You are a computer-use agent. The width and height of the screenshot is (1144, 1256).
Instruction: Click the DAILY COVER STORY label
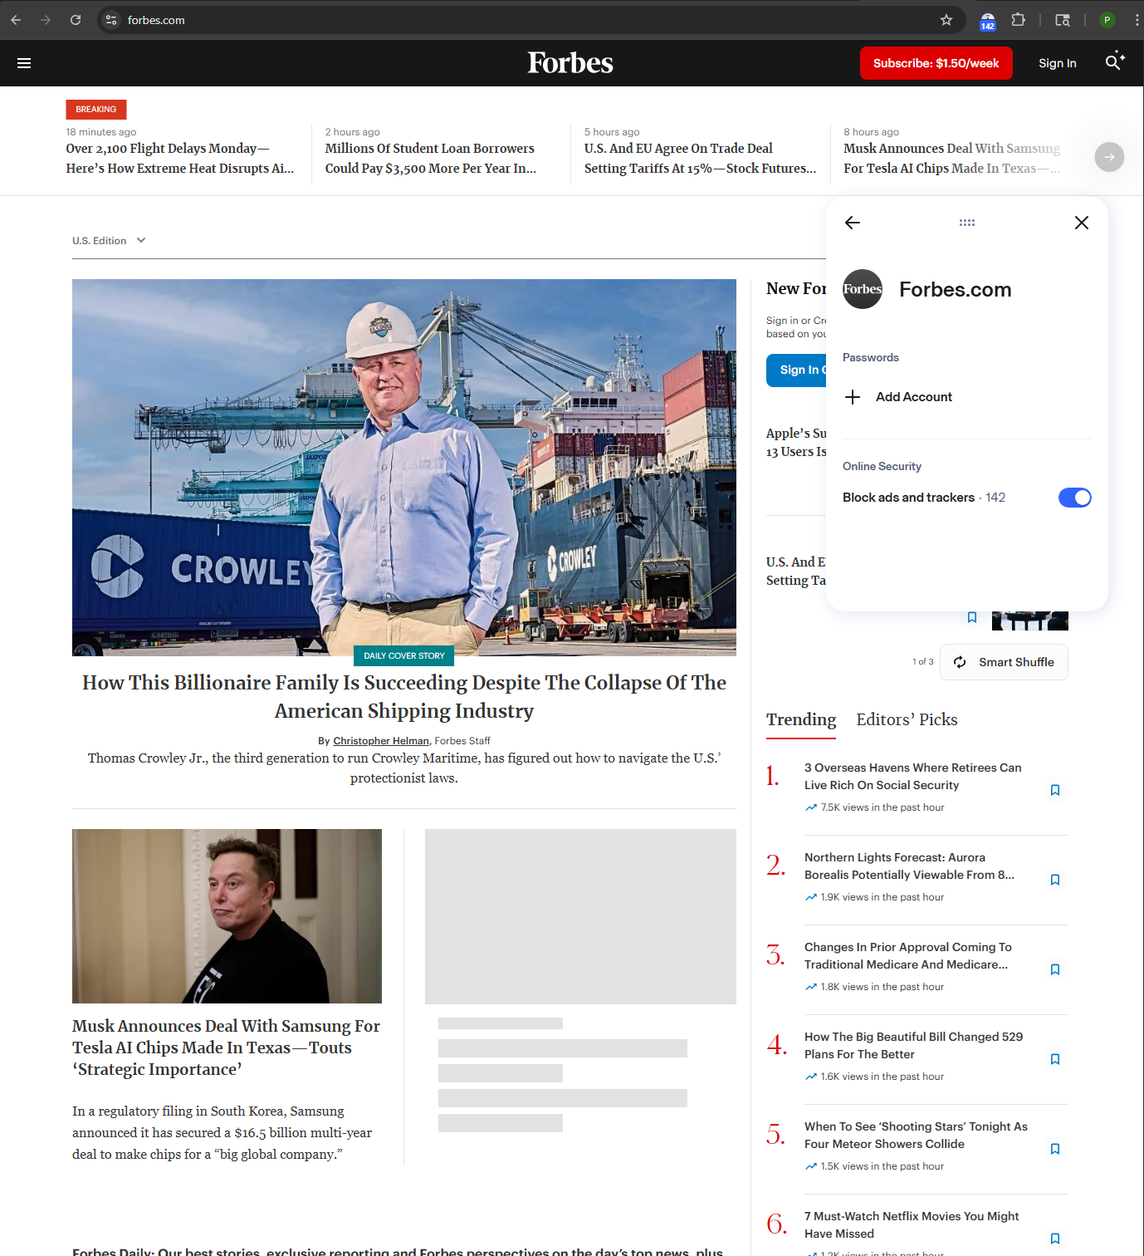(x=404, y=655)
